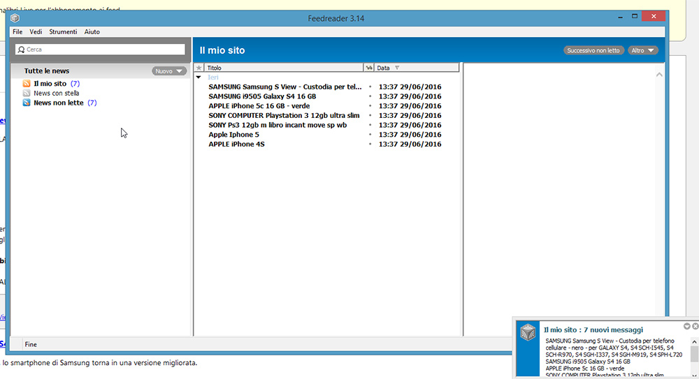Viewport: 699px width, 379px height.
Task: Toggle read dot for APPLE iPhone 4S row
Action: (x=370, y=144)
